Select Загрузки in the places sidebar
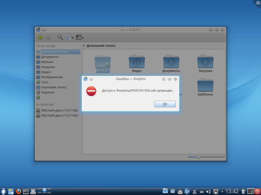Viewport: 261px width, 195px height. [58, 67]
